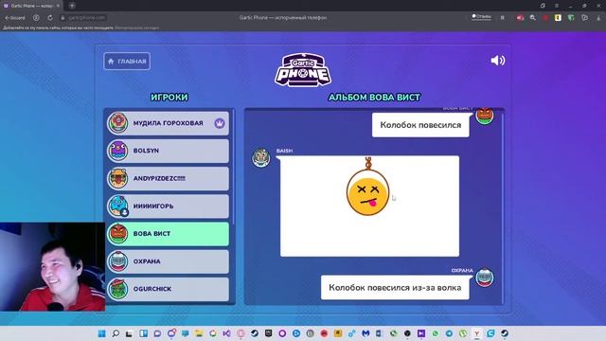The width and height of the screenshot is (606, 341).
Task: Open Task View on the taskbar
Action: (x=129, y=333)
